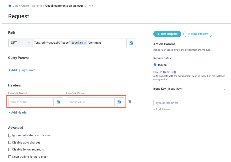Enable Keep trailing forward slash
This screenshot has height=162, width=231.
[10, 157]
